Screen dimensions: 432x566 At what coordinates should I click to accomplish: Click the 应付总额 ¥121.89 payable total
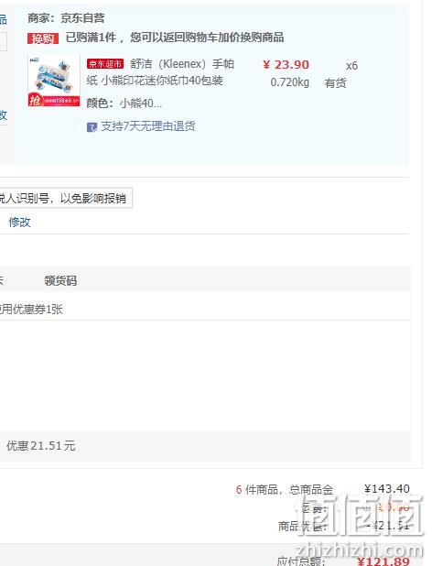pyautogui.click(x=343, y=561)
